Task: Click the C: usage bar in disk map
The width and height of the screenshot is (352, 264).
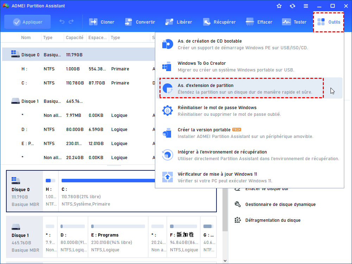Action: pyautogui.click(x=108, y=181)
